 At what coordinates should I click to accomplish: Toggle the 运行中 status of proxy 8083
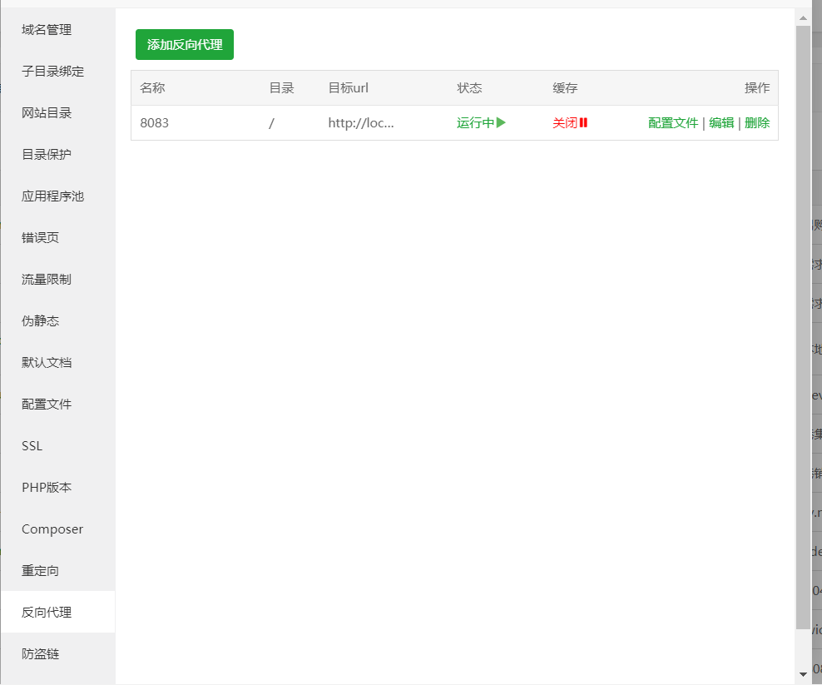click(481, 122)
